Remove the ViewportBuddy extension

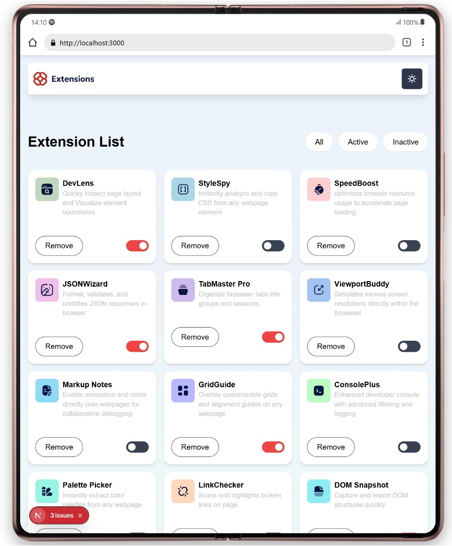[x=331, y=346]
